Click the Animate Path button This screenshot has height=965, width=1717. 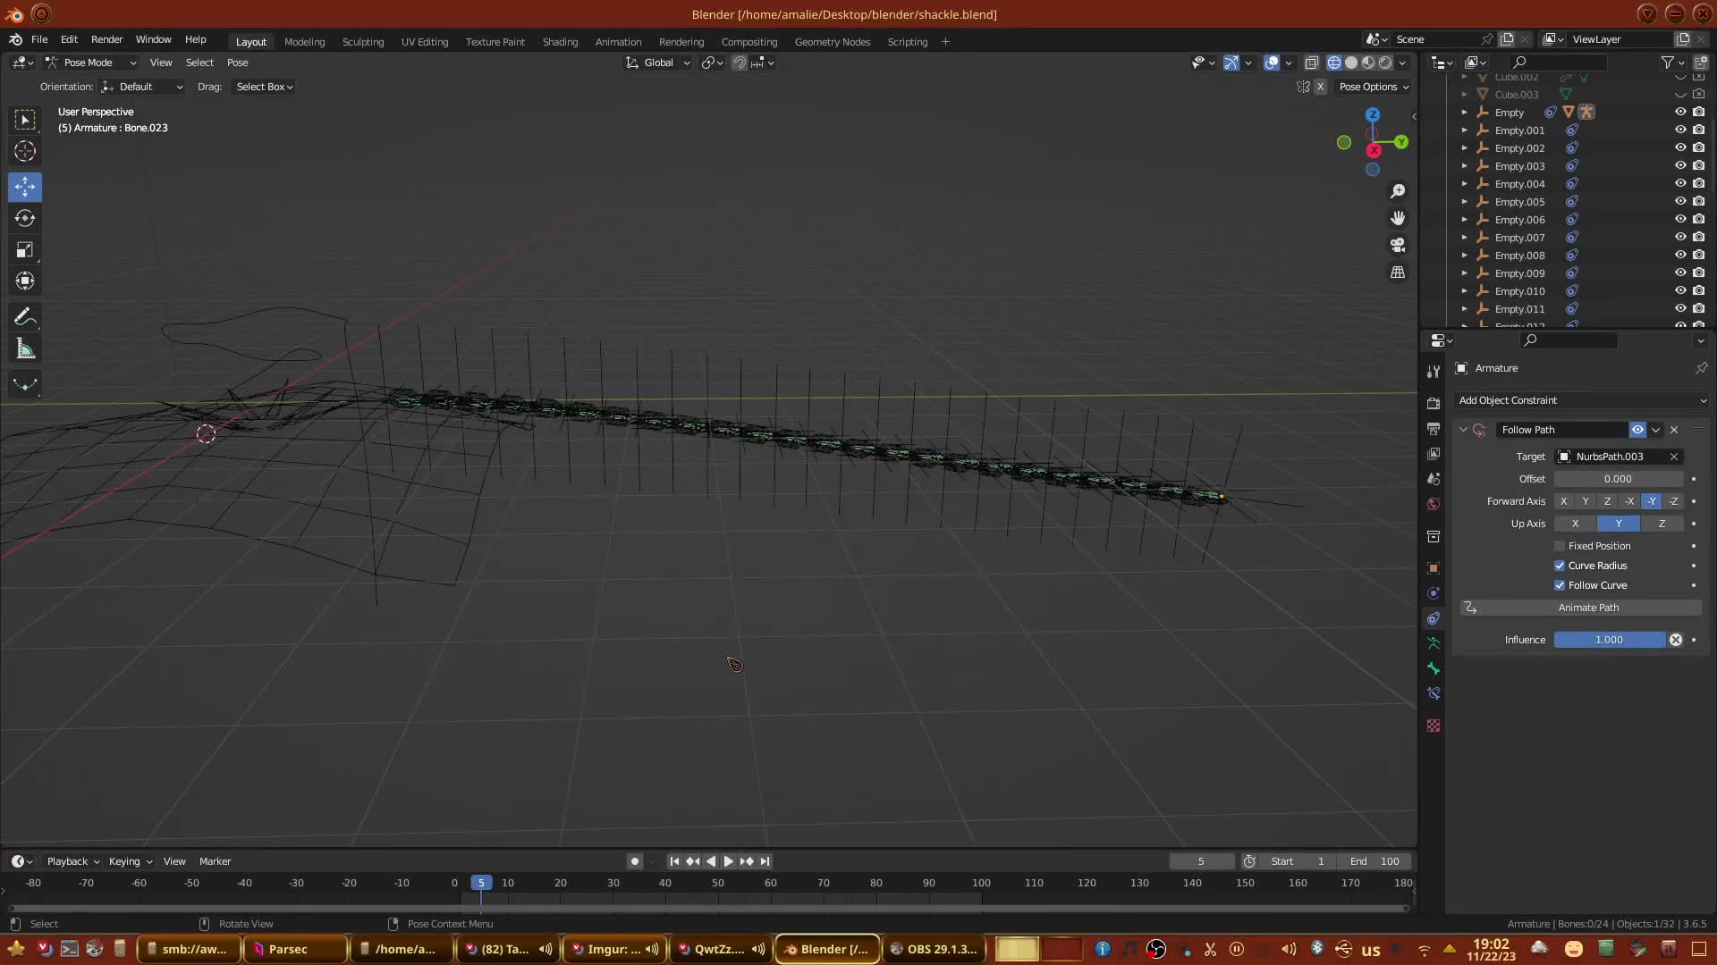click(x=1588, y=608)
